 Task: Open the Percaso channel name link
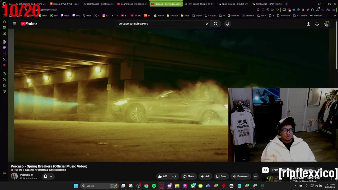pyautogui.click(x=25, y=175)
